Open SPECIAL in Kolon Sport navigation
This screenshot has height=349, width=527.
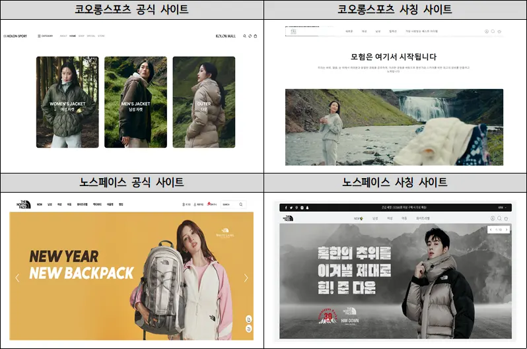pos(91,36)
